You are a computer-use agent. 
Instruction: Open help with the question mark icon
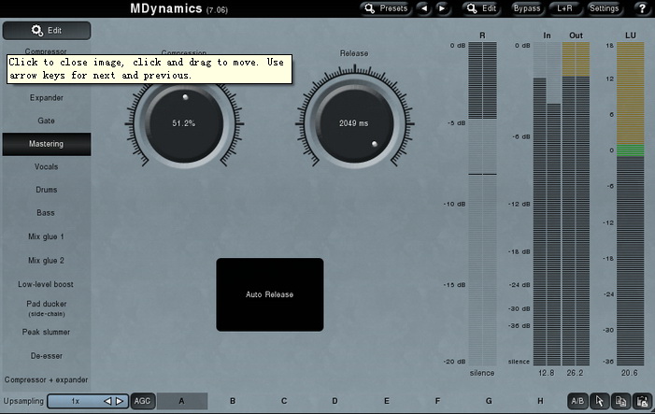click(x=642, y=8)
